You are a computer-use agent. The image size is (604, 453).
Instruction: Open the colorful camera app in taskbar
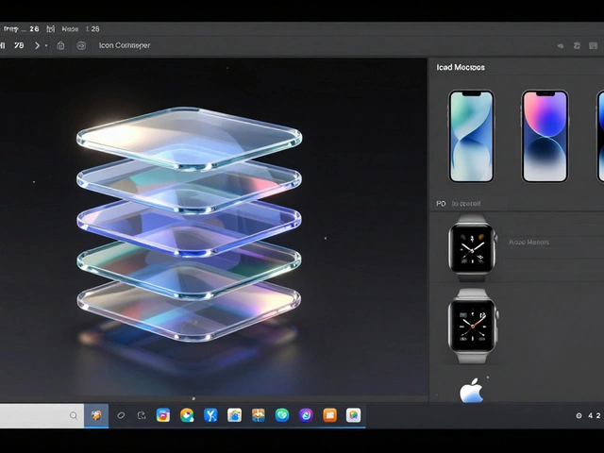(x=163, y=415)
